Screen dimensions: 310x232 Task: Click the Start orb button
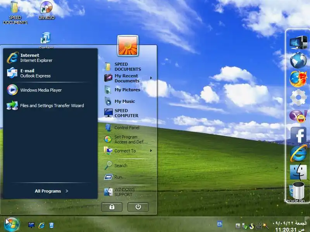tap(12, 225)
